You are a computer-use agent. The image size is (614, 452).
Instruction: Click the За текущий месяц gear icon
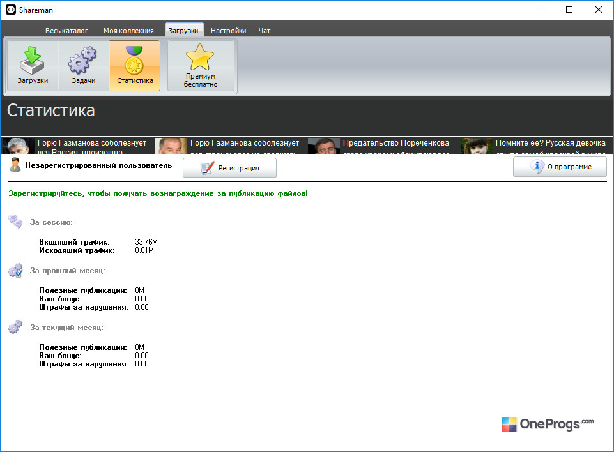point(16,327)
